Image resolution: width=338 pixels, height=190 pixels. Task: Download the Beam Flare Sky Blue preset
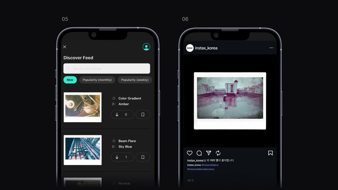(x=122, y=157)
